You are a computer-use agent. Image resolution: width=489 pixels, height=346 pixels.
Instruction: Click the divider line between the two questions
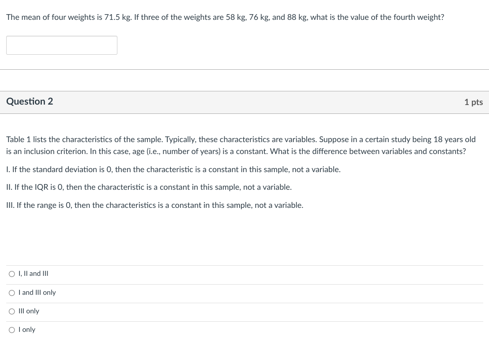tap(244, 69)
